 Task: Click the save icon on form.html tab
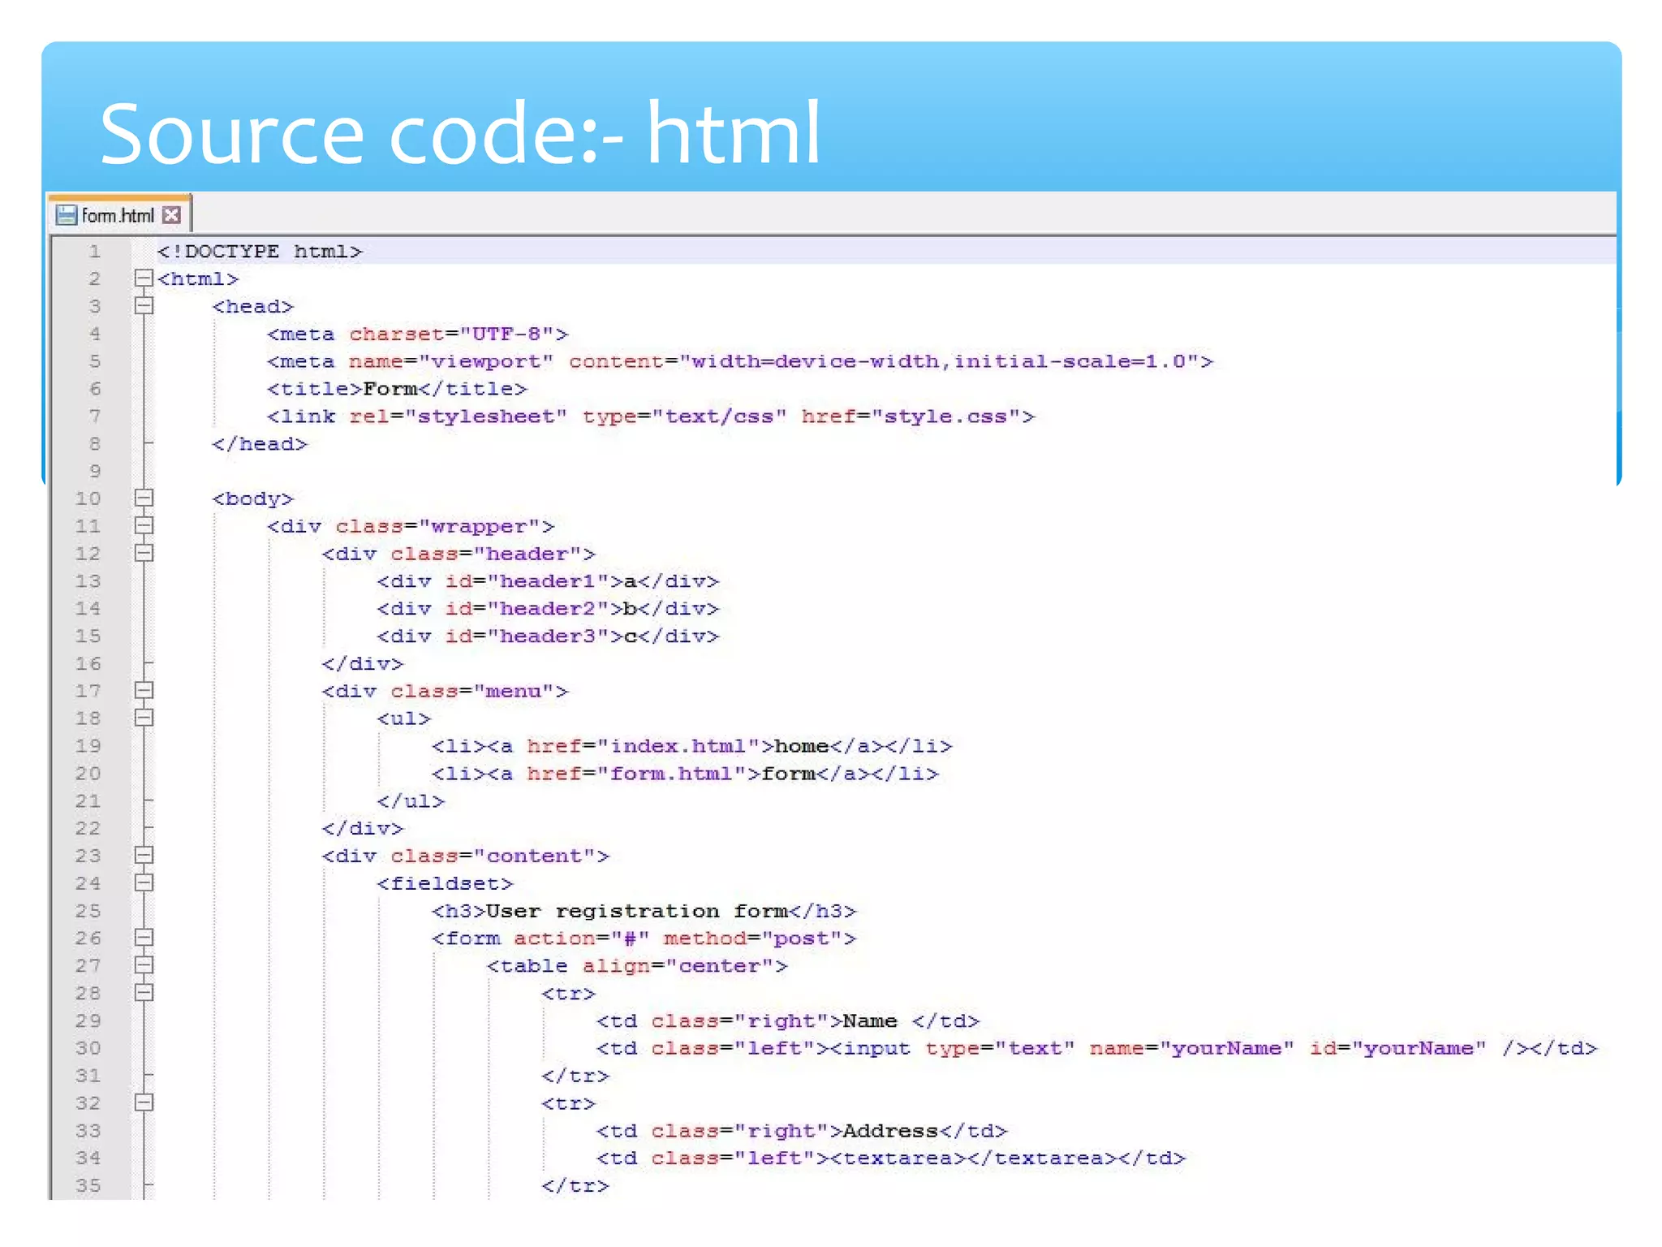pos(67,215)
